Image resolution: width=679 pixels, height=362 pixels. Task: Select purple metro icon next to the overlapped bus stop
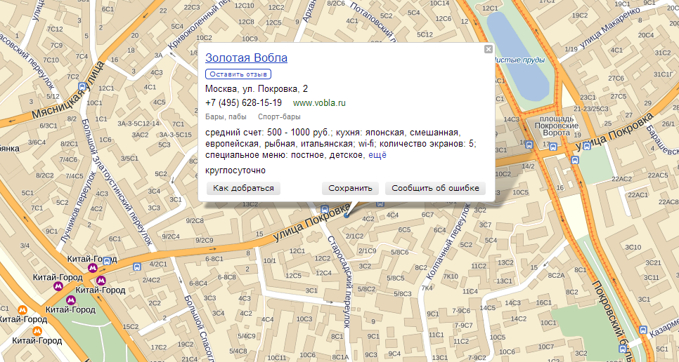[92, 268]
